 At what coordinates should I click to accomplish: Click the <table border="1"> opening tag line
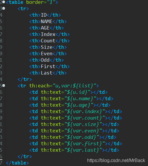[x=32, y=2]
